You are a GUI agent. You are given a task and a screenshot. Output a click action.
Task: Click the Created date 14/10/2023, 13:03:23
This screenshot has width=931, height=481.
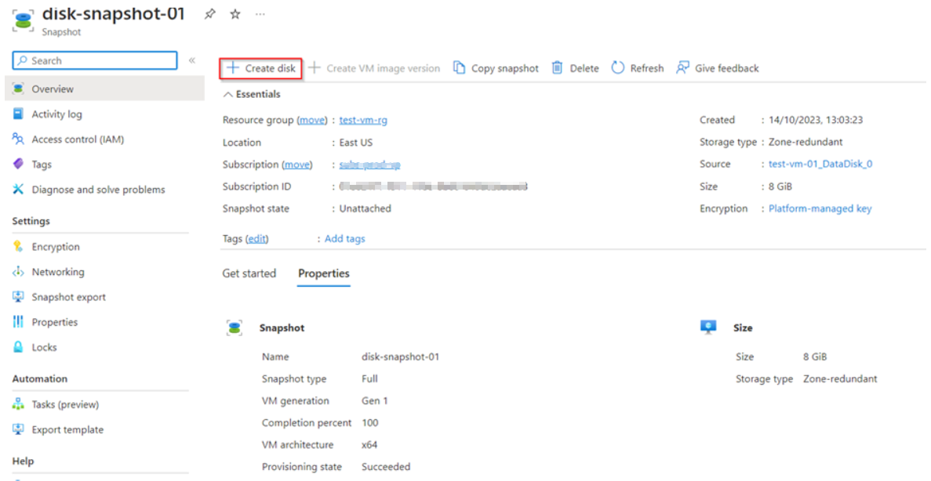(x=816, y=120)
